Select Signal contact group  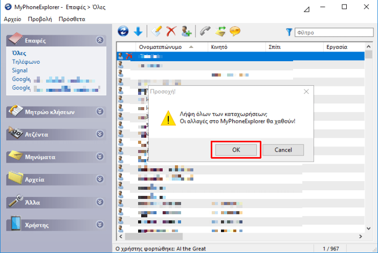tap(20, 70)
